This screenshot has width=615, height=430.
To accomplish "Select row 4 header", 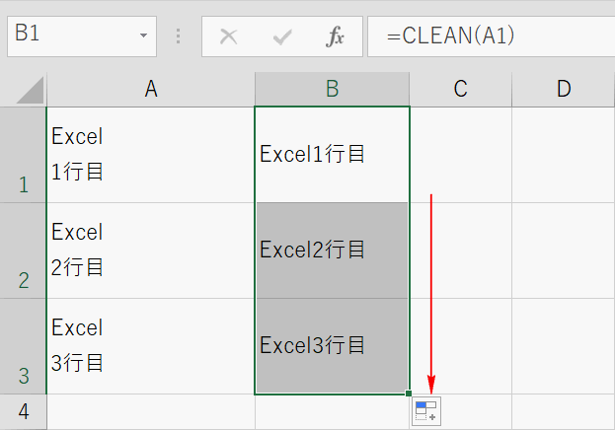I will coord(23,411).
